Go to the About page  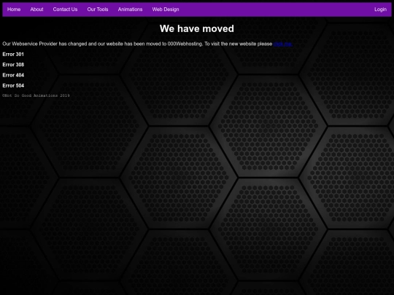36,9
